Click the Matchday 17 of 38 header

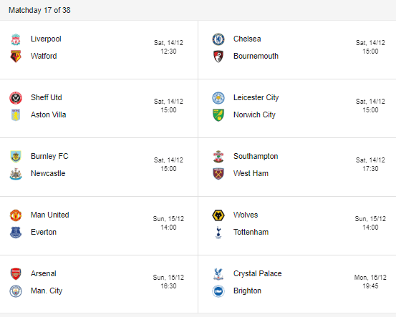[x=39, y=10]
